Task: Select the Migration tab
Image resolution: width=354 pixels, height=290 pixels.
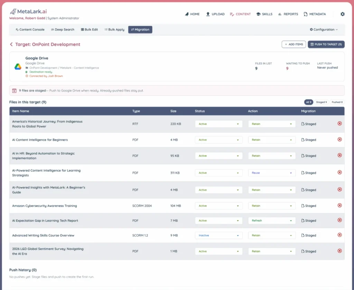Action: 140,30
